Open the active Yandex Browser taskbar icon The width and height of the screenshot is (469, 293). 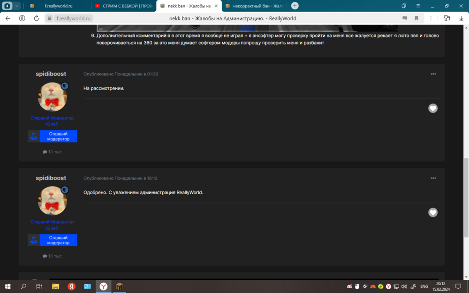104,286
